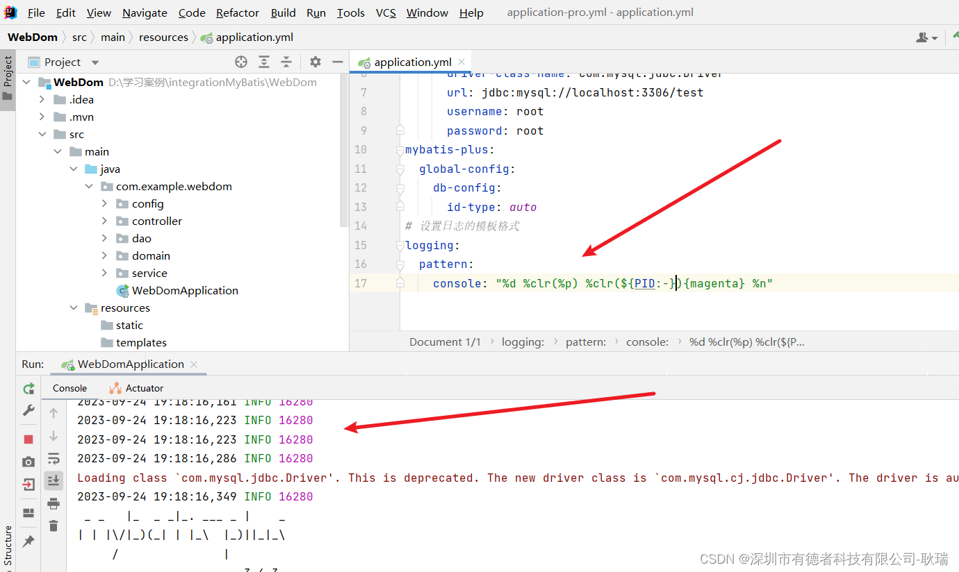Screen dimensions: 959x572
Task: Clear console output with trash icon
Action: [54, 525]
